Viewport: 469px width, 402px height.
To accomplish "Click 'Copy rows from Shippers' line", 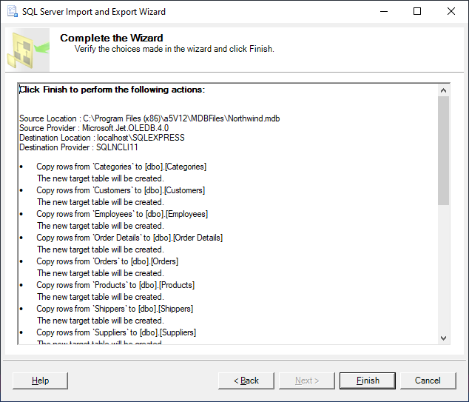I will pos(115,308).
